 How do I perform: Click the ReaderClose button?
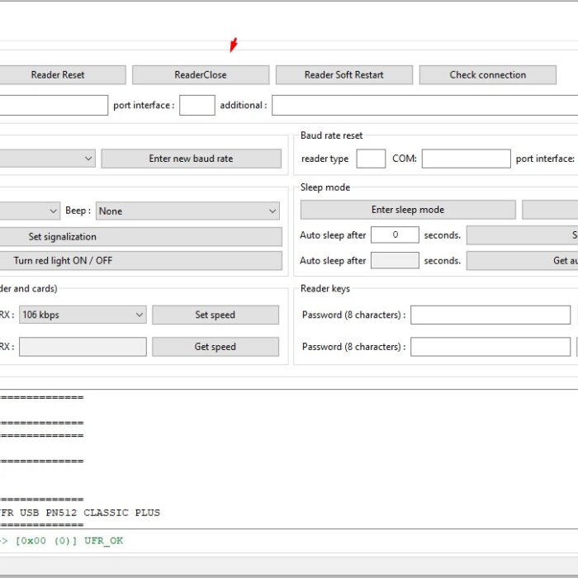tap(201, 75)
